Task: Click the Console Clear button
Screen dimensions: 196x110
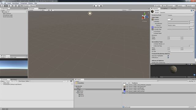Action: click(x=2, y=81)
